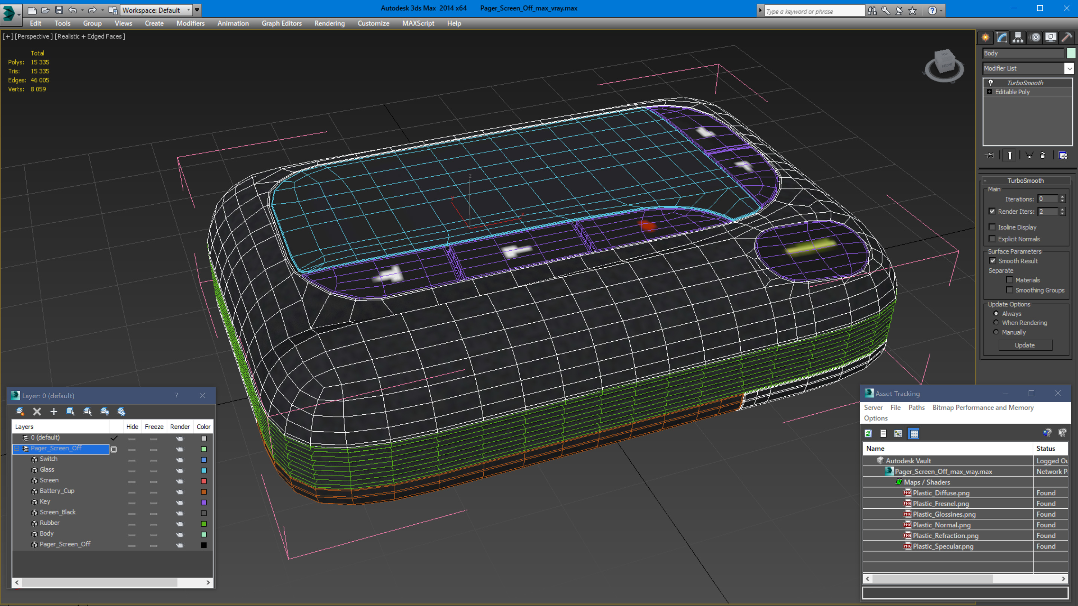Expand Editable Poly sub-objects
The image size is (1078, 606).
989,92
